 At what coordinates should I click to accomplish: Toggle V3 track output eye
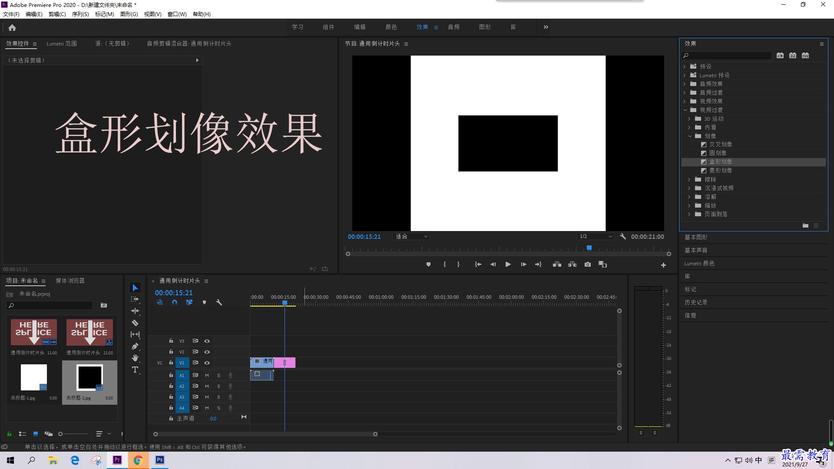[207, 341]
